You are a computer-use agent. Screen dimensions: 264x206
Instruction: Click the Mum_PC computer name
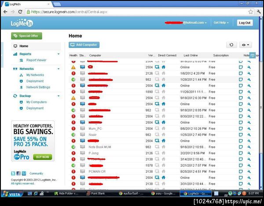click(x=95, y=129)
